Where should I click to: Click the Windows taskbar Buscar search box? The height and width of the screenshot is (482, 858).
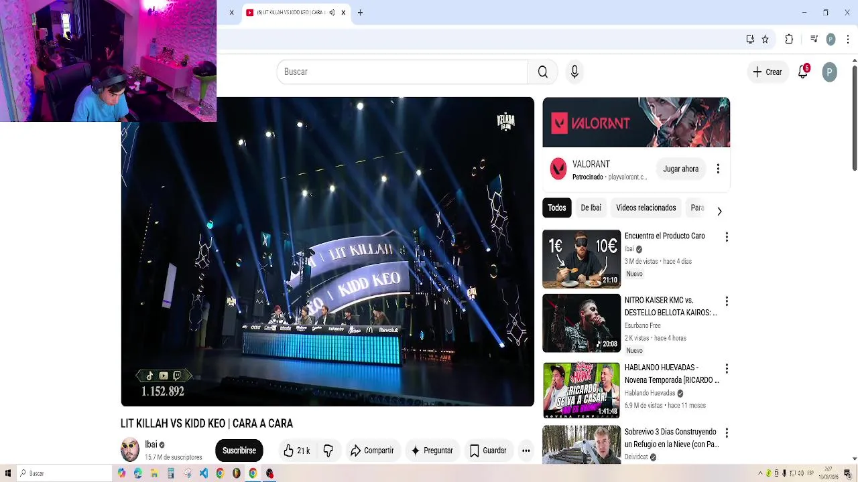tap(64, 473)
